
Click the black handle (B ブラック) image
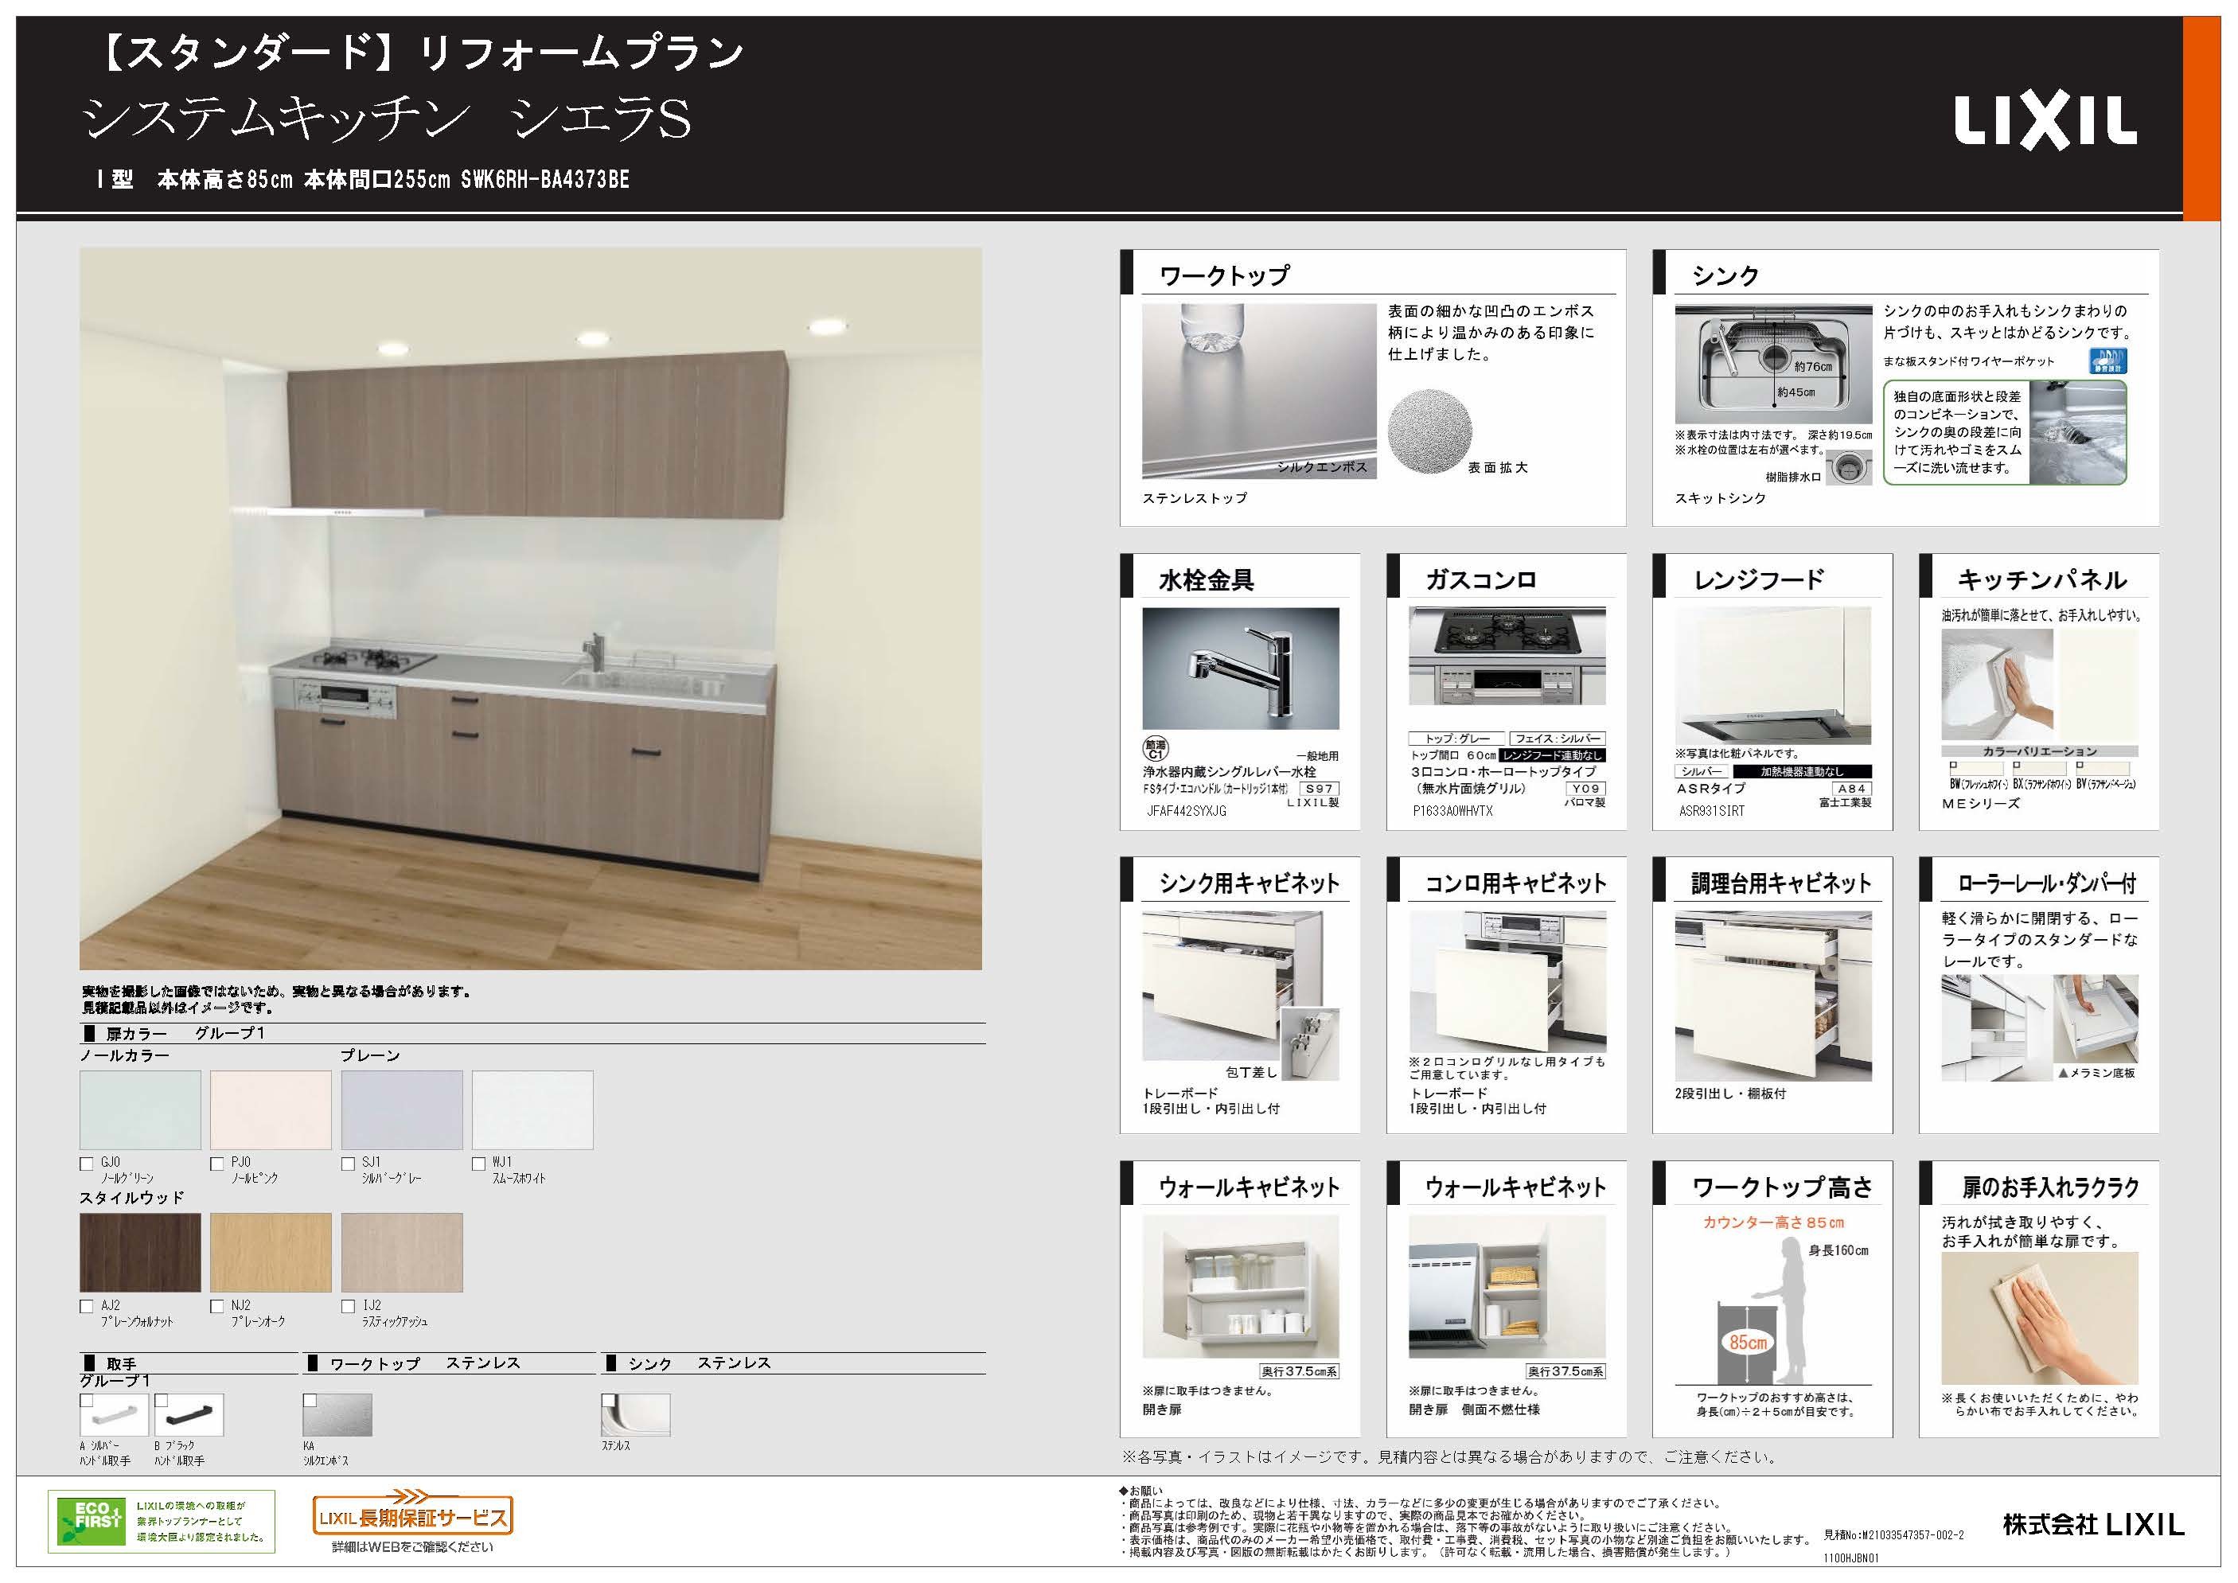tap(189, 1415)
